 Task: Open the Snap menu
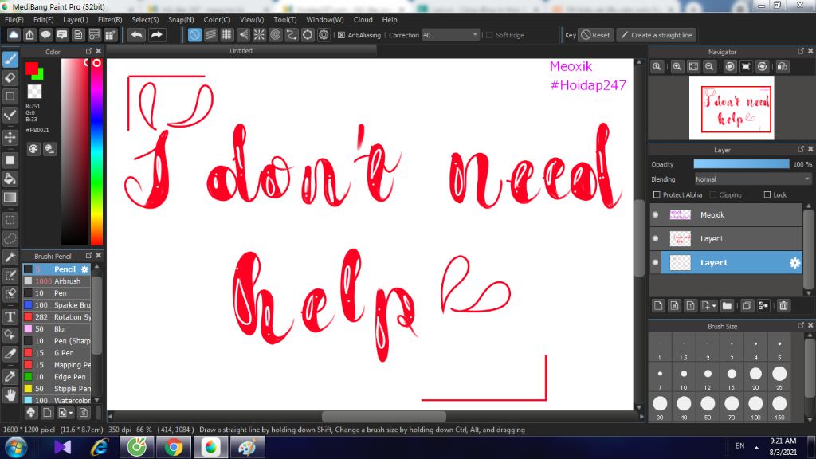point(181,20)
